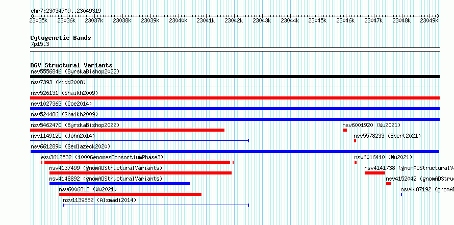Open the nsv4148892 gnomADStructuralVariants label
454x225 pixels.
point(106,179)
